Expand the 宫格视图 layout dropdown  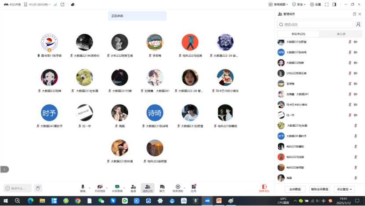coord(278,4)
